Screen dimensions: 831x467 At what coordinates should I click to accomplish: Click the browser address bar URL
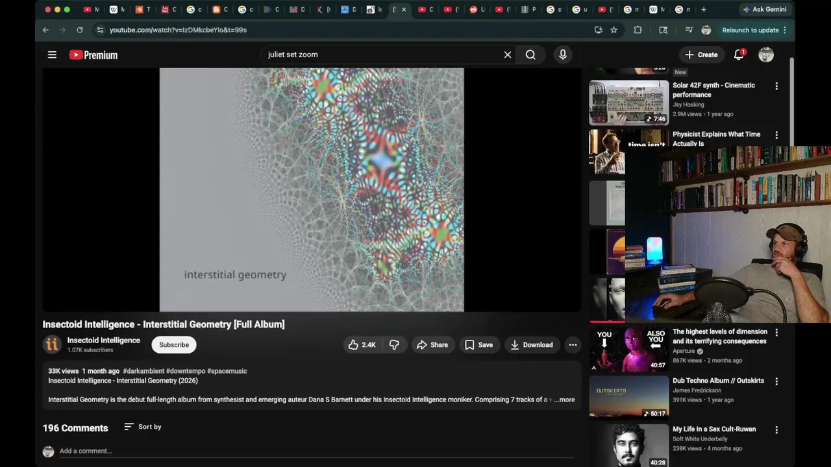tap(178, 30)
